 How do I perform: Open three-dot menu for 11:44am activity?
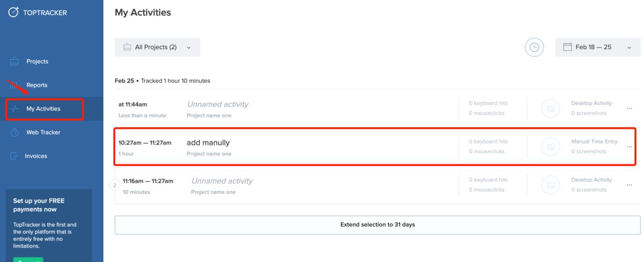629,108
